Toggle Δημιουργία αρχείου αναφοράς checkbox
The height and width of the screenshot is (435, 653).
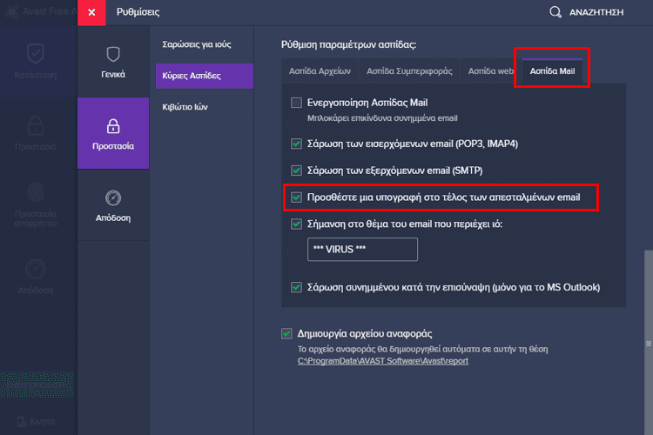pos(286,333)
